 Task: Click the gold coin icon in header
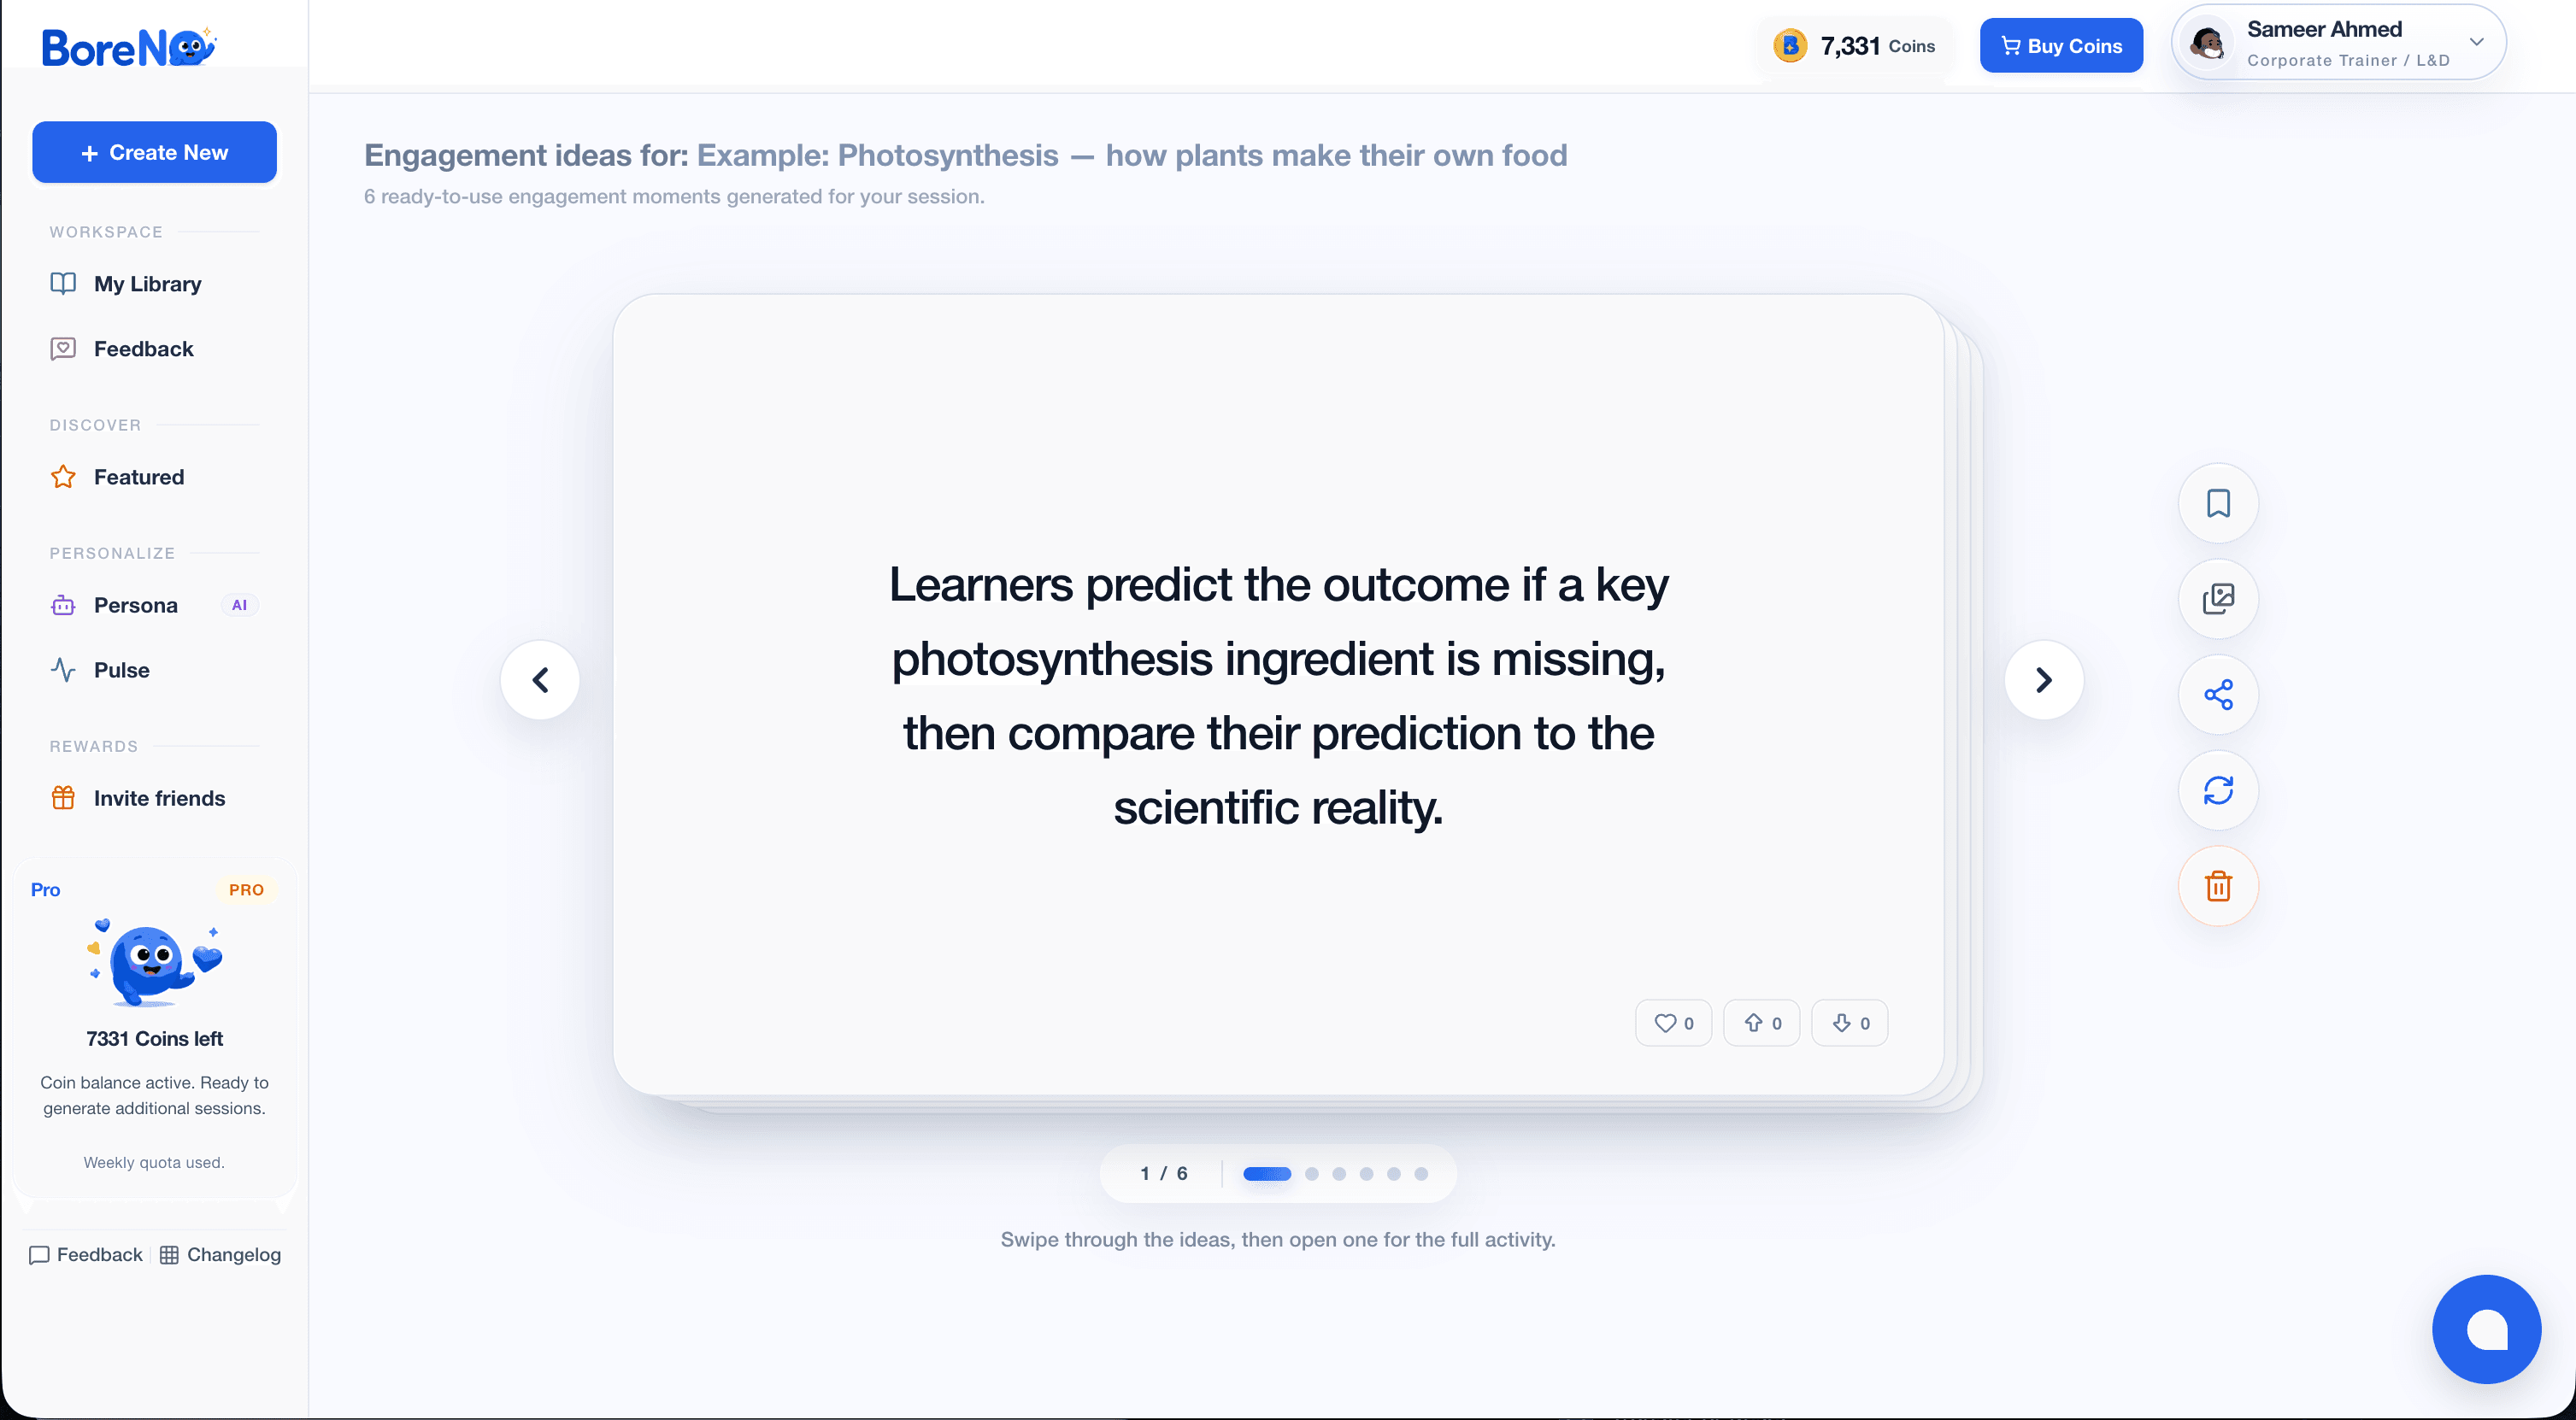(1790, 46)
